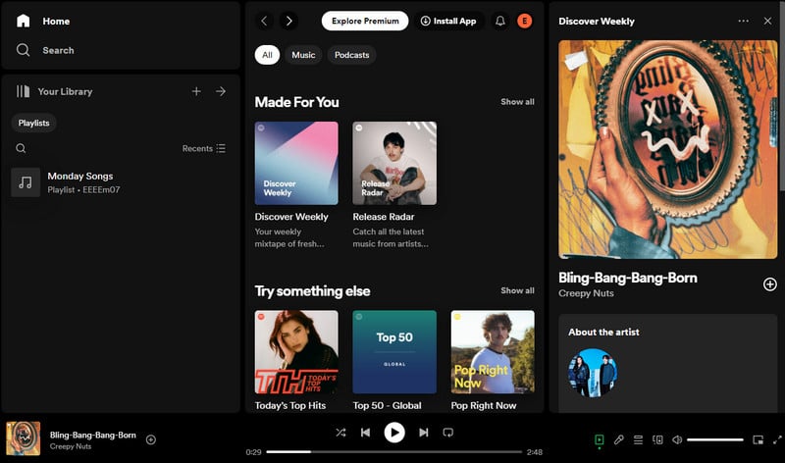
Task: Click Bling-Bang-Bang-Born title in side panel
Action: pos(628,278)
